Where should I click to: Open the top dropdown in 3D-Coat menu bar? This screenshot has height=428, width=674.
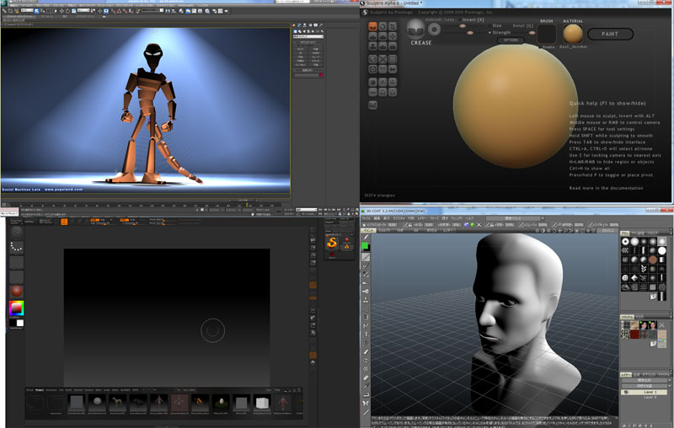coord(516,218)
